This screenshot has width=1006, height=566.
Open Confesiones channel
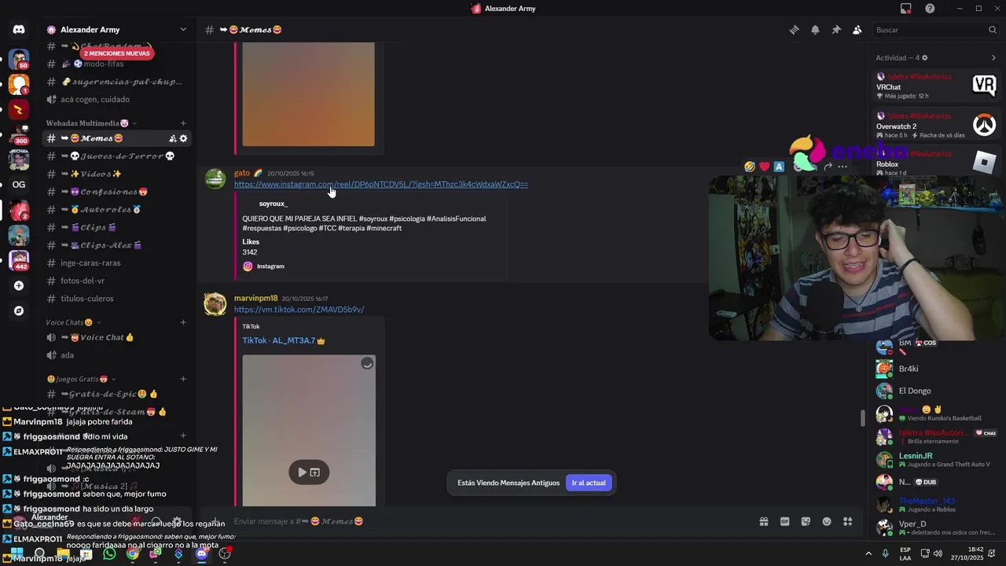pyautogui.click(x=118, y=192)
